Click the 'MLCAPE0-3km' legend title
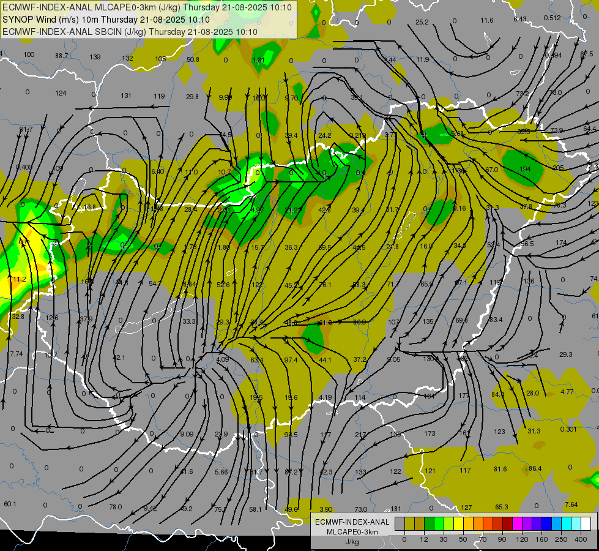Screen dimensions: 599x551 (352, 532)
